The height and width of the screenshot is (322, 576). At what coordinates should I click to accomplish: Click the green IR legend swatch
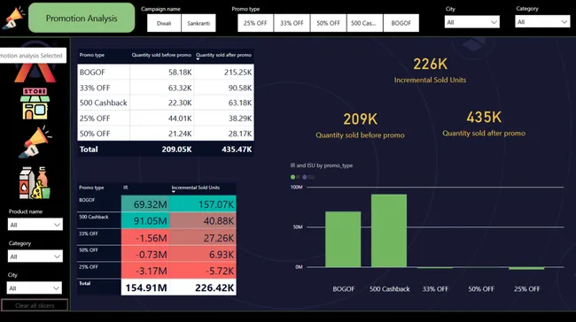(292, 177)
